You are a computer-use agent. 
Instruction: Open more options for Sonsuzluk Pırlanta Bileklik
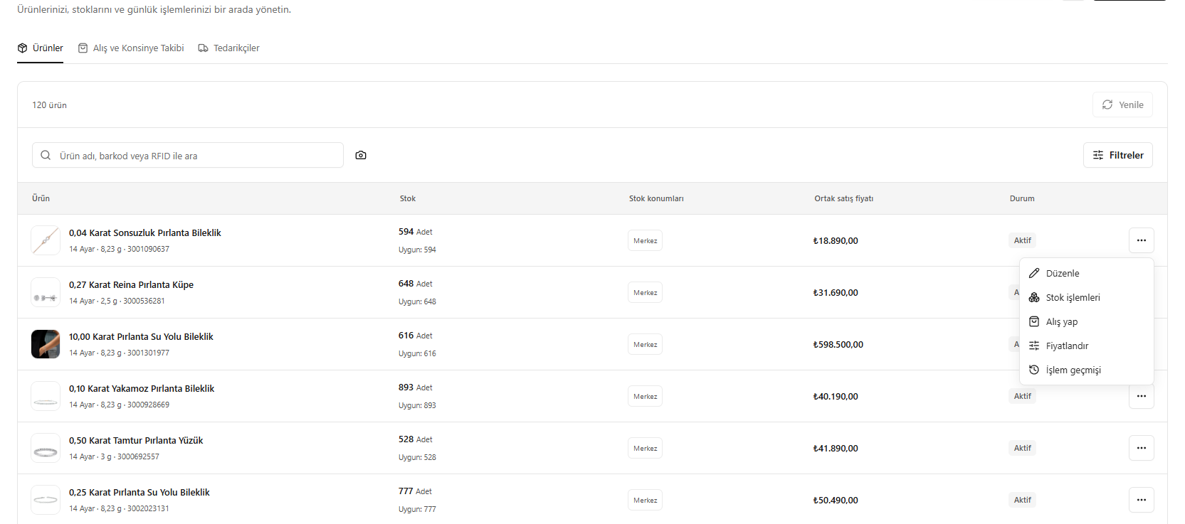click(1141, 240)
